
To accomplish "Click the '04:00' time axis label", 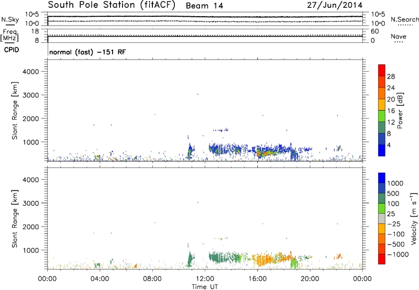I will tap(100, 279).
